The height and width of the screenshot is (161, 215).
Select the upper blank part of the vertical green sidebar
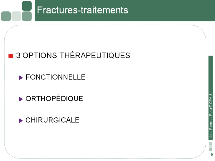tap(211, 74)
